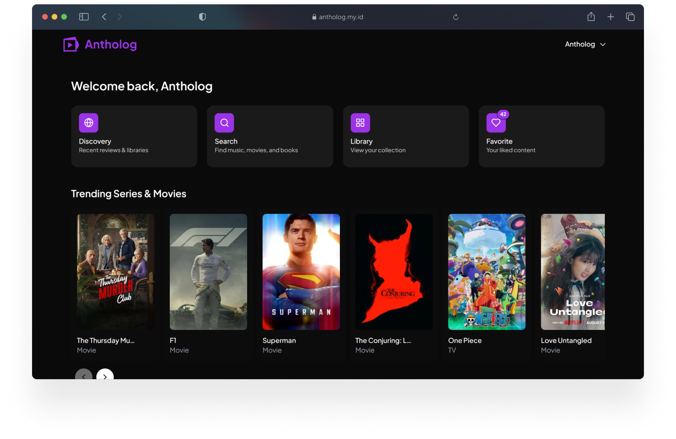
Task: Reload the page
Action: click(x=456, y=17)
